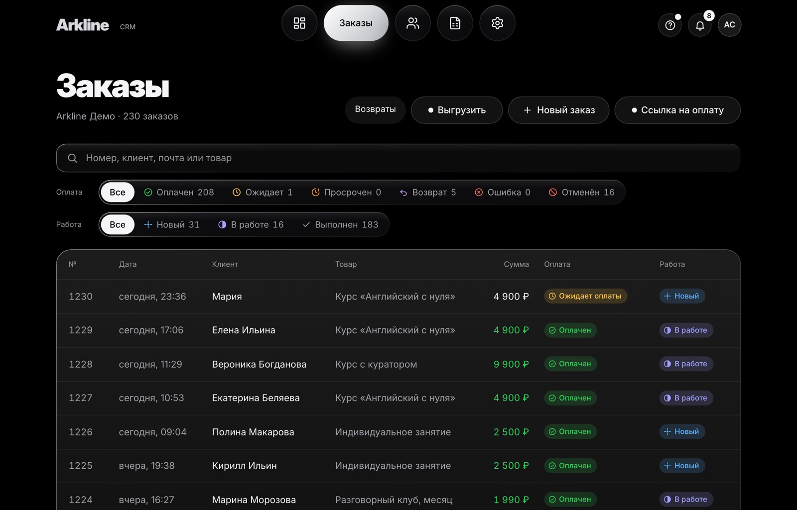
Task: Click the Новый badge in Полина Макарова's row
Action: [682, 431]
